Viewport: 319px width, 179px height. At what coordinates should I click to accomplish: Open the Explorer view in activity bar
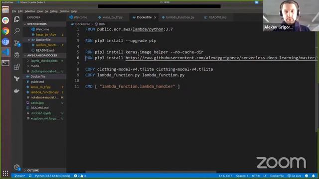coord(16,19)
